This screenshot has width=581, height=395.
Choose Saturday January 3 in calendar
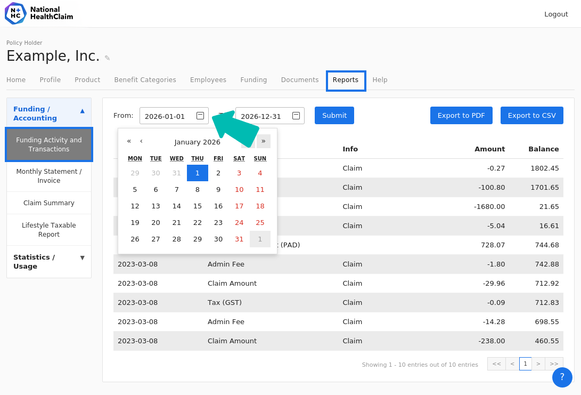(x=239, y=173)
